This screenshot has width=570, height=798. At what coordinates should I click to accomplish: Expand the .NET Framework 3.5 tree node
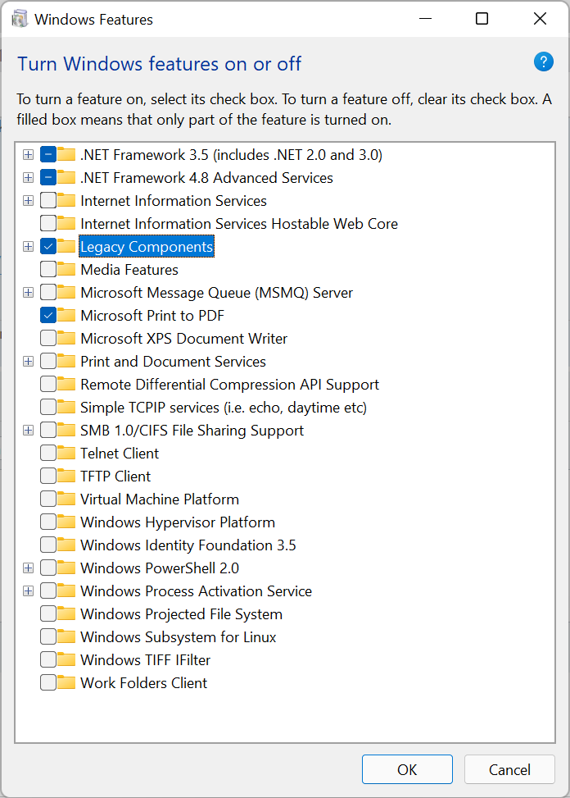coord(29,154)
